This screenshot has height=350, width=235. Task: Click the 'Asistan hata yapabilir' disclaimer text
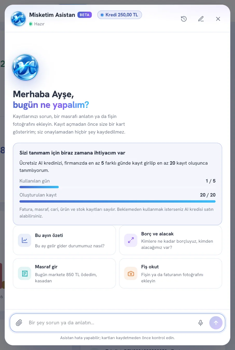point(117,338)
